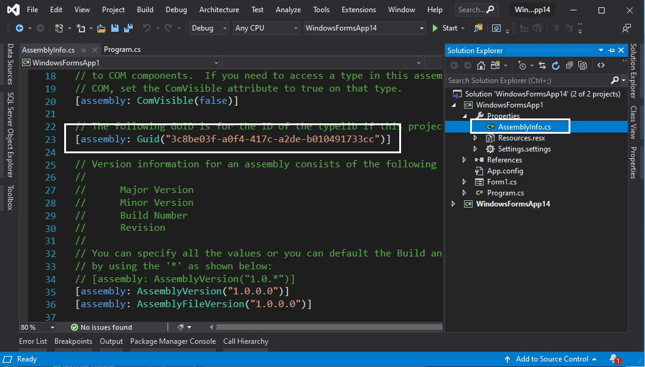
Task: Click the Visual Studio logo icon
Action: tap(13, 9)
